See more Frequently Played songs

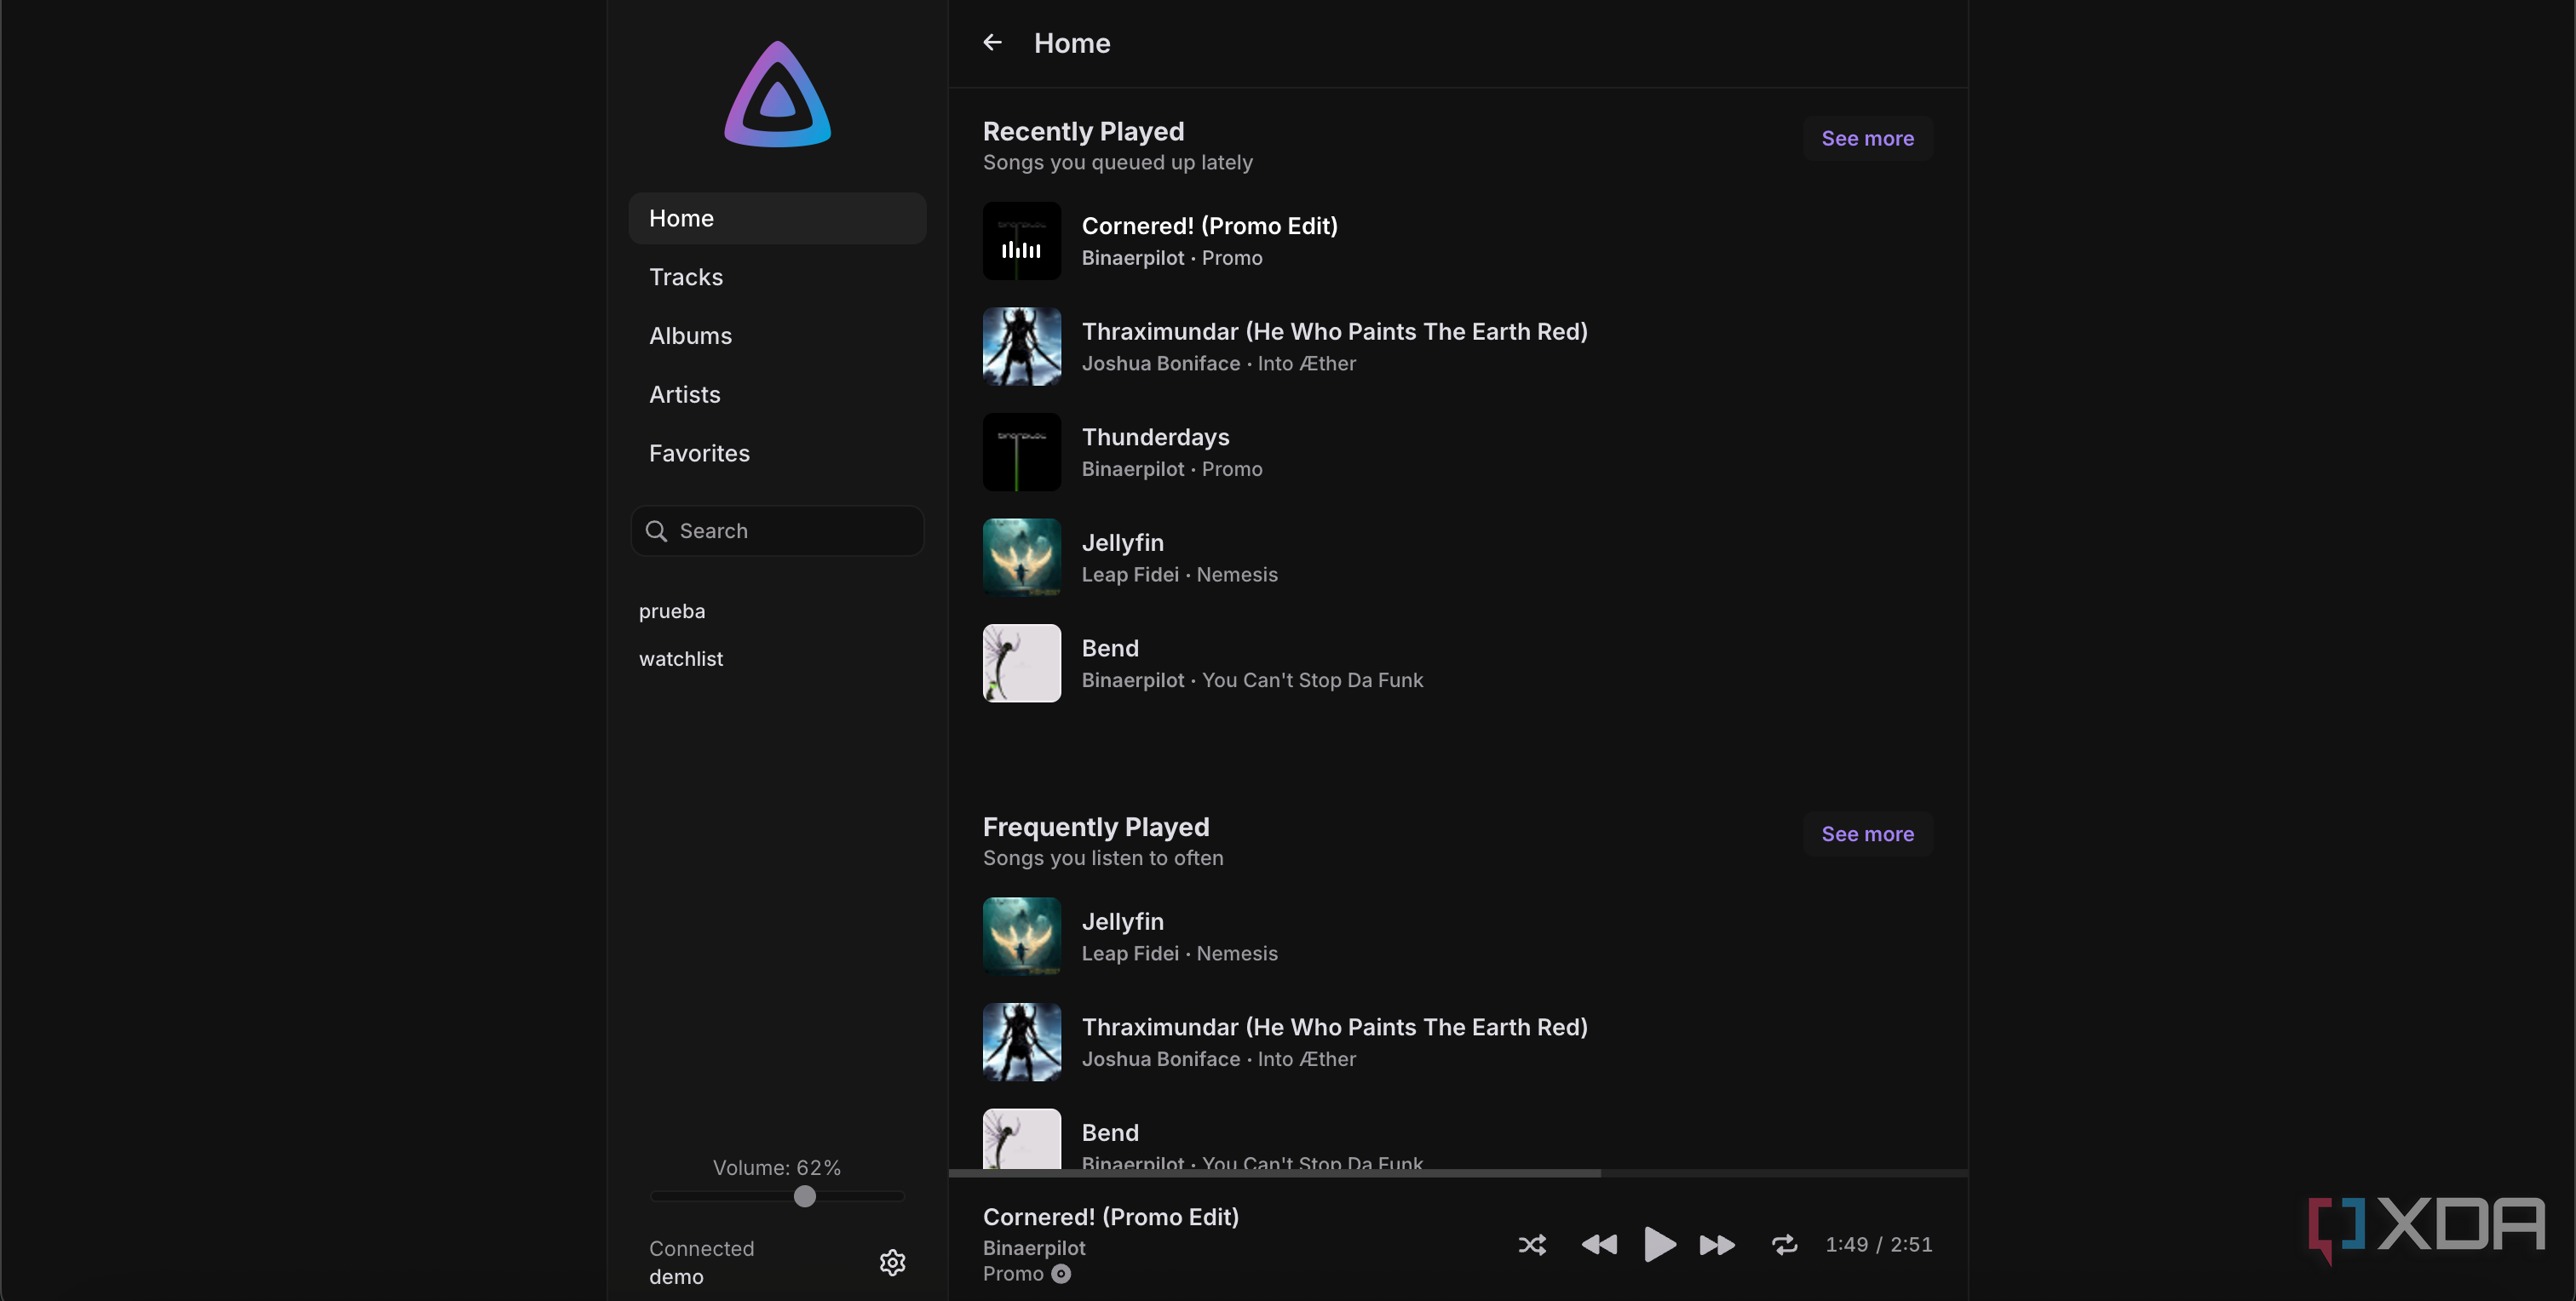pyautogui.click(x=1867, y=834)
